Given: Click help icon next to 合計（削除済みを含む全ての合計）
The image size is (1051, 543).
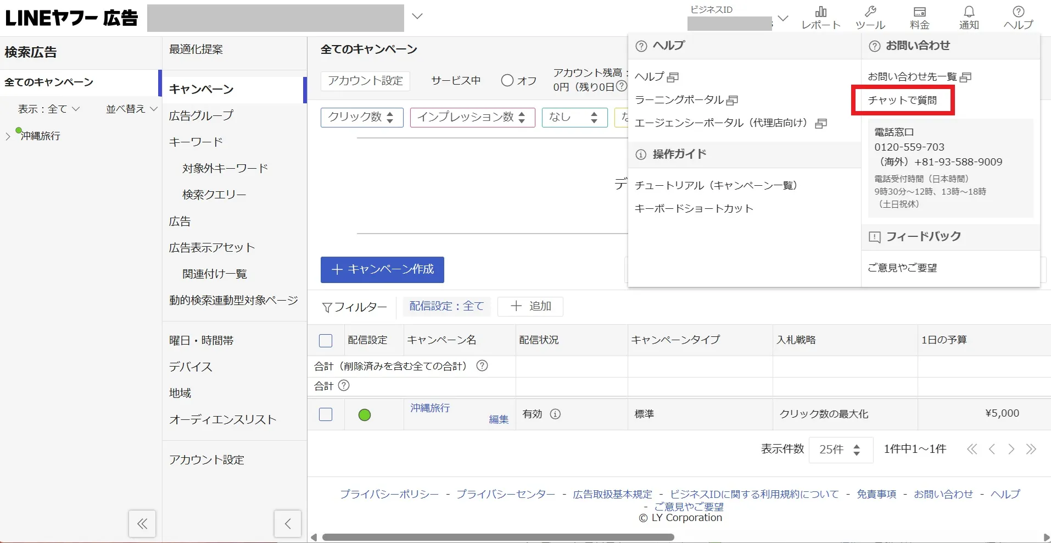Looking at the screenshot, I should pos(482,366).
